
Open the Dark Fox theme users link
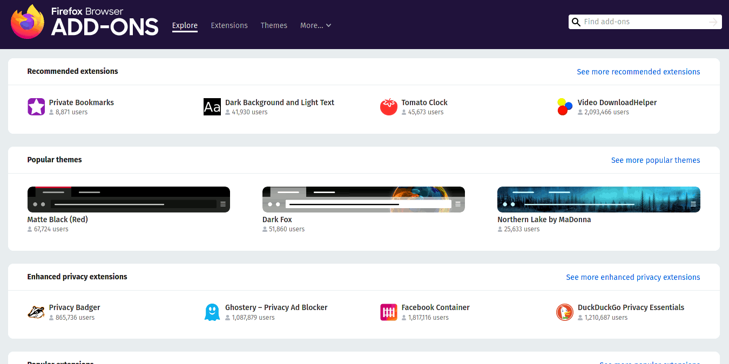pos(283,229)
